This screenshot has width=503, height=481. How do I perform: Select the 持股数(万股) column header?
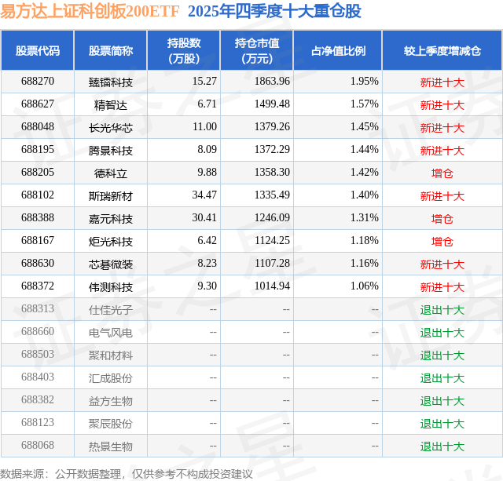[184, 50]
